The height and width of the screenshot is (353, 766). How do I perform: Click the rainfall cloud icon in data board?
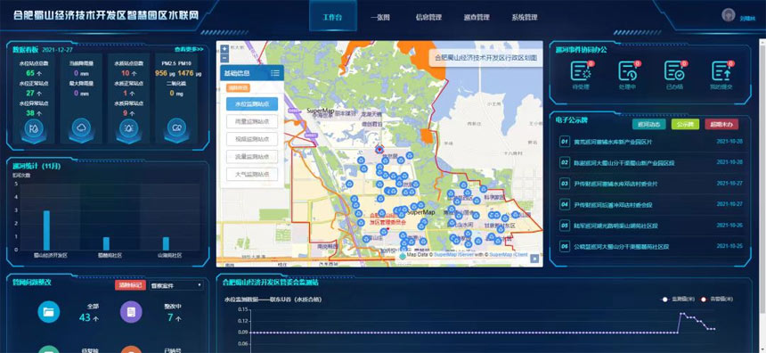point(81,128)
